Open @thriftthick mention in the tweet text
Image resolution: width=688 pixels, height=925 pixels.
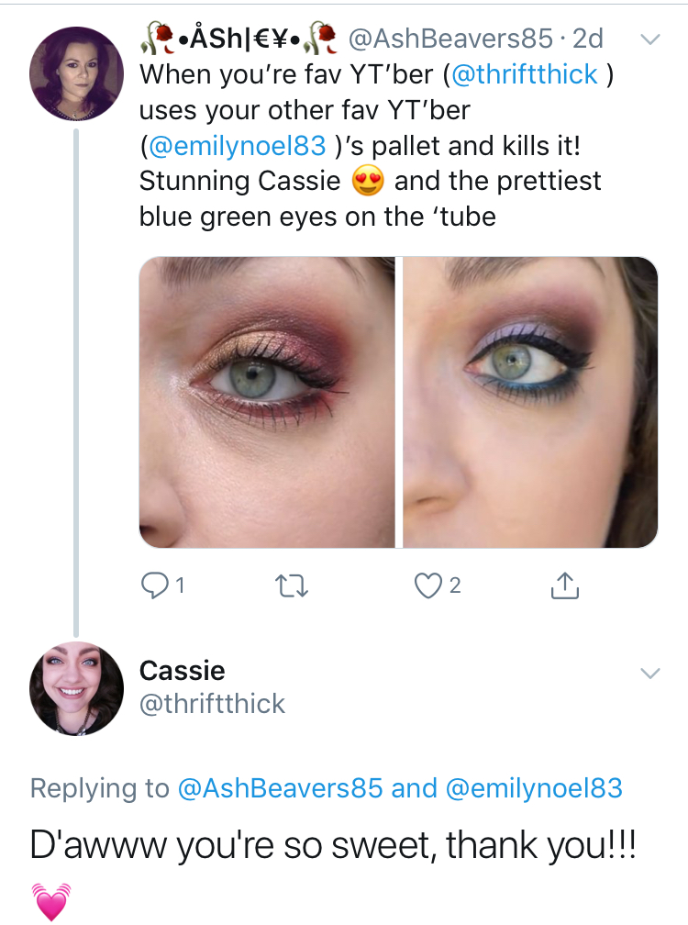(x=526, y=74)
